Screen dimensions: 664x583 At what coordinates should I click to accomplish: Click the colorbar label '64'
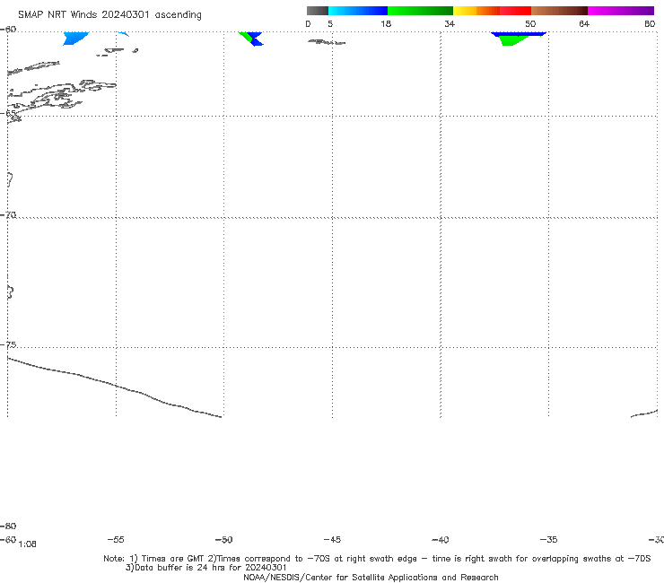tap(584, 23)
